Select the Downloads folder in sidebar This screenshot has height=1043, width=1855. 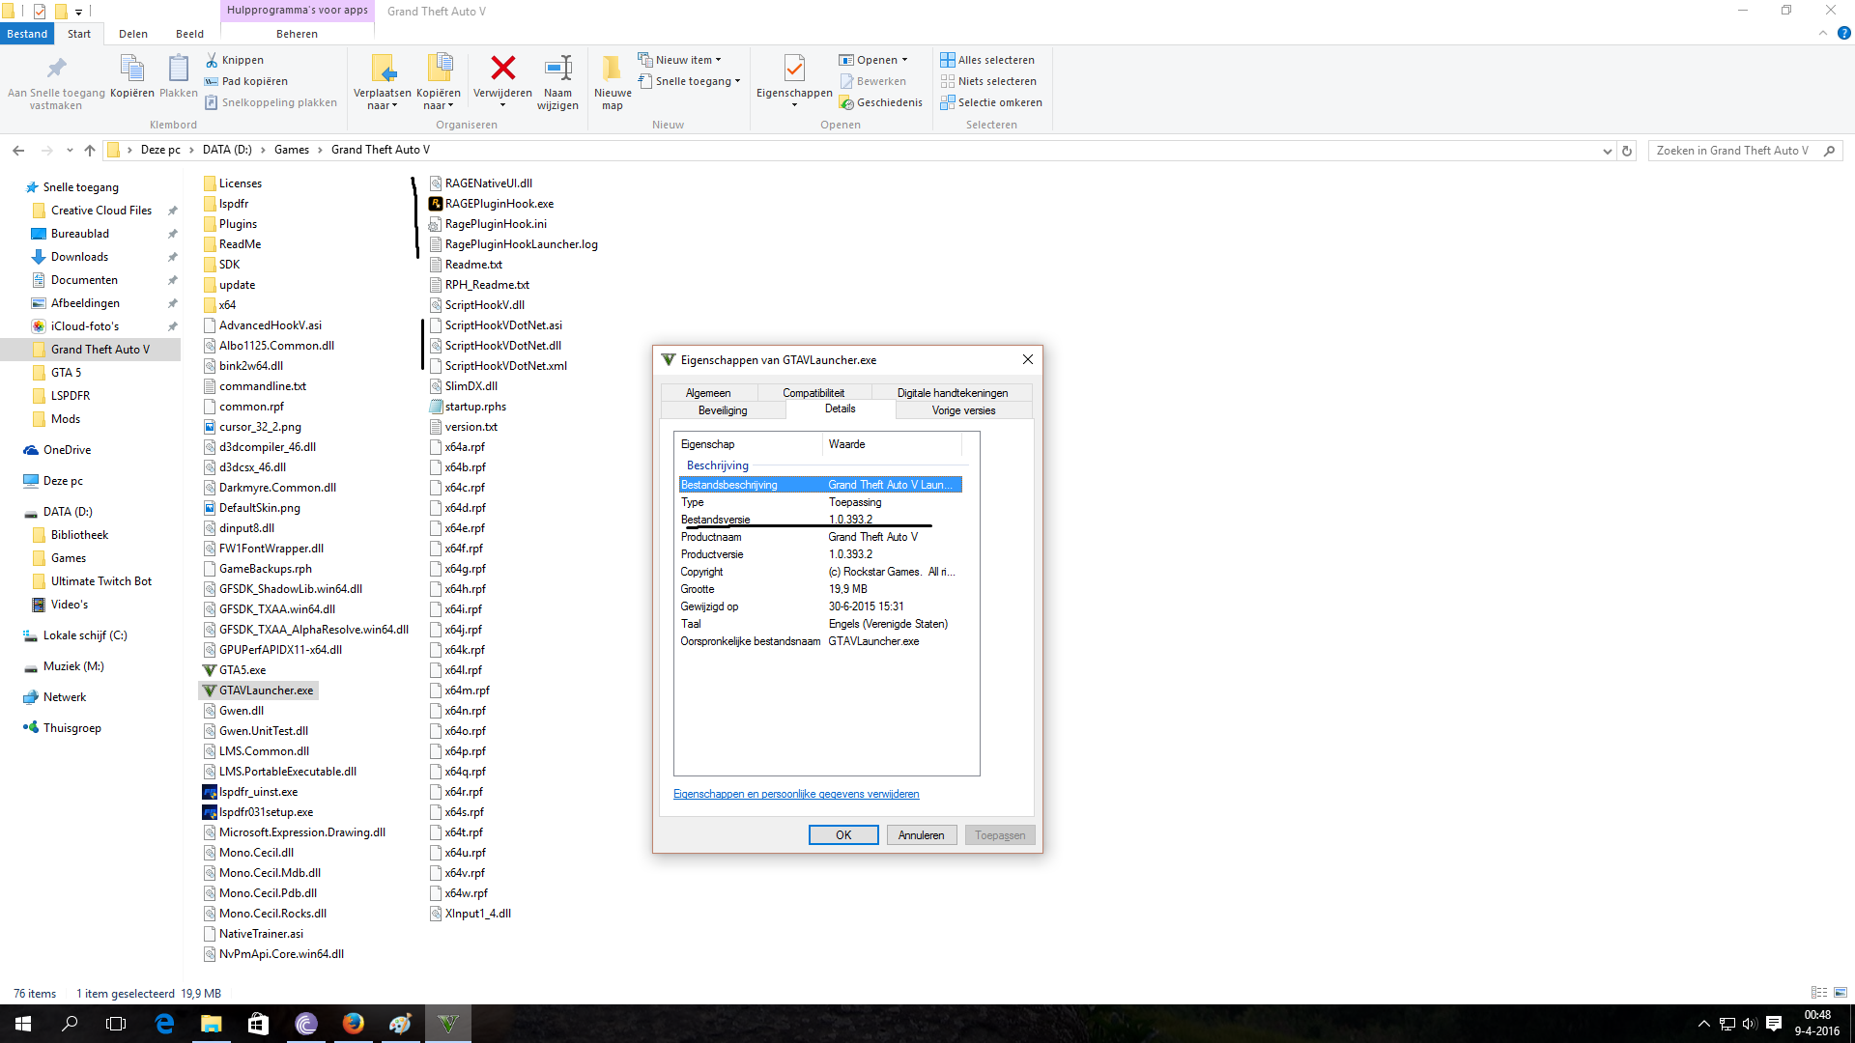pyautogui.click(x=79, y=257)
